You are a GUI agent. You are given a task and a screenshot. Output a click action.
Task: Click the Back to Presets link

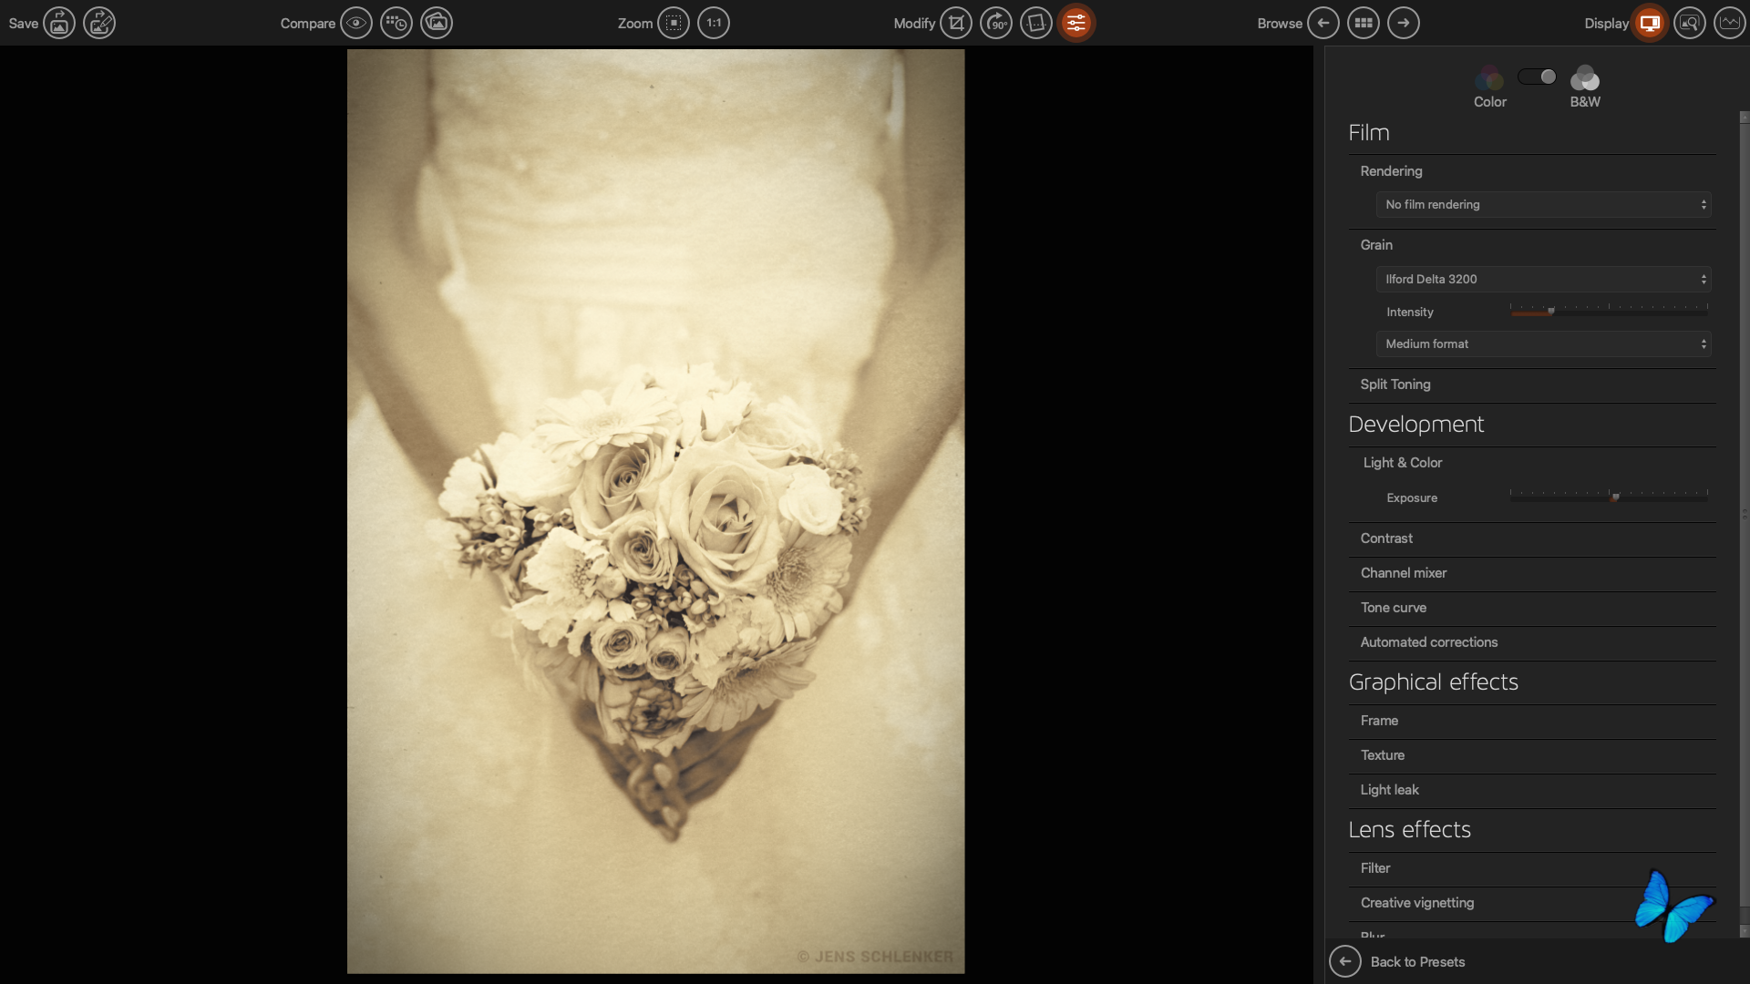tap(1418, 962)
